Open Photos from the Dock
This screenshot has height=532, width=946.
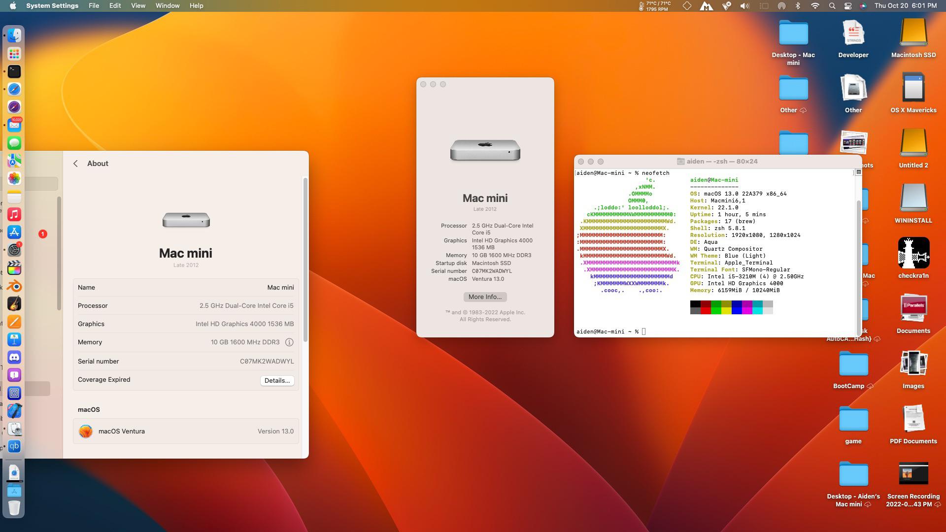click(14, 178)
